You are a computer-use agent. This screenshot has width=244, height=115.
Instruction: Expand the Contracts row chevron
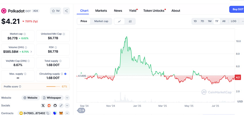coord(67,113)
